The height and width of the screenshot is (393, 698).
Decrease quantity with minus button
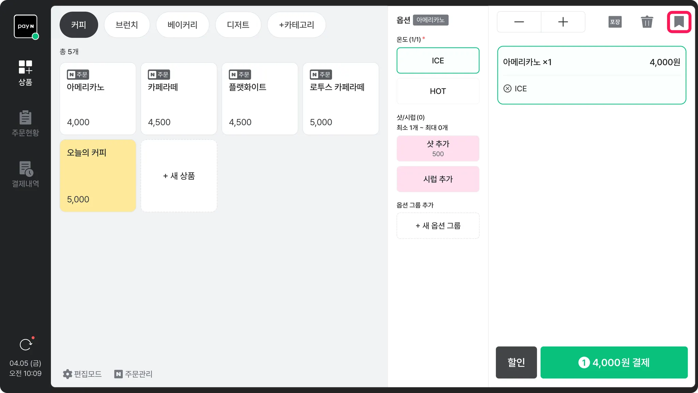[x=519, y=22]
